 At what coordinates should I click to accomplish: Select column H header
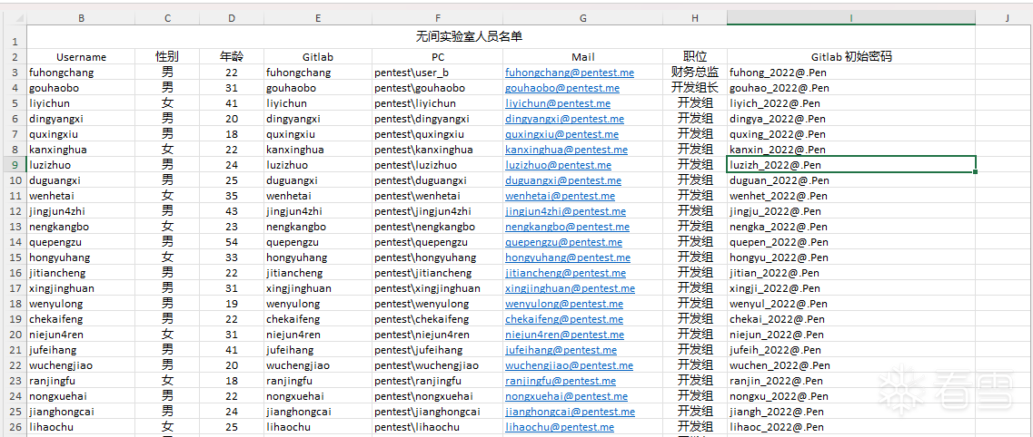coord(695,18)
